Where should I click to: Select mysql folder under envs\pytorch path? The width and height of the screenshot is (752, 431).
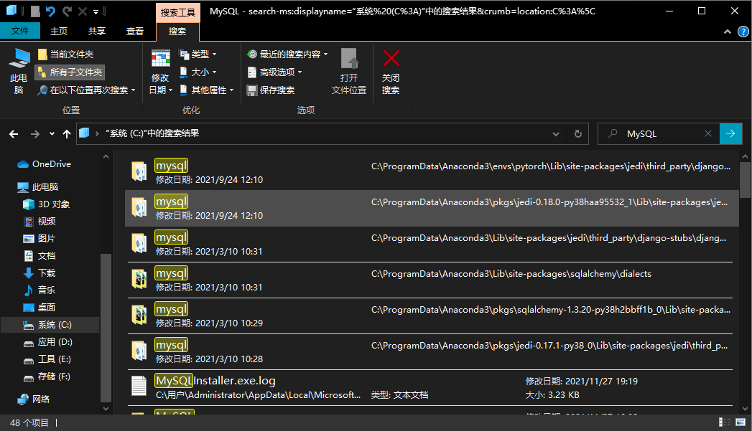coord(431,172)
